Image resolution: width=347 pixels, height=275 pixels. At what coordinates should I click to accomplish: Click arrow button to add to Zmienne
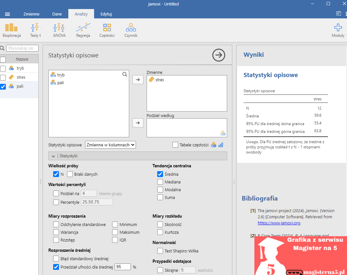[x=138, y=80]
